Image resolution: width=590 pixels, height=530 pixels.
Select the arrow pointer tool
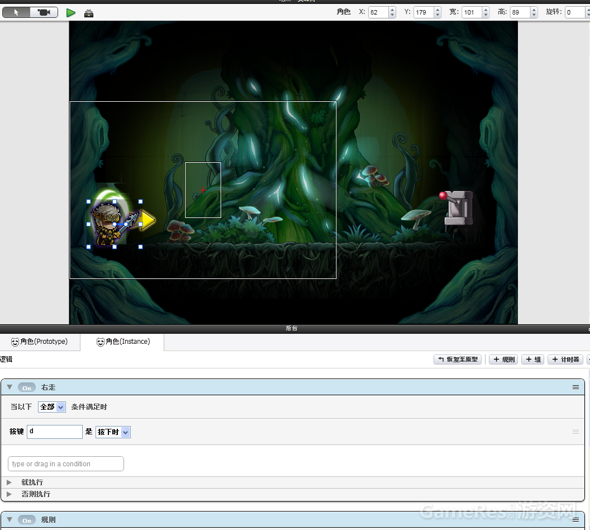(x=16, y=12)
